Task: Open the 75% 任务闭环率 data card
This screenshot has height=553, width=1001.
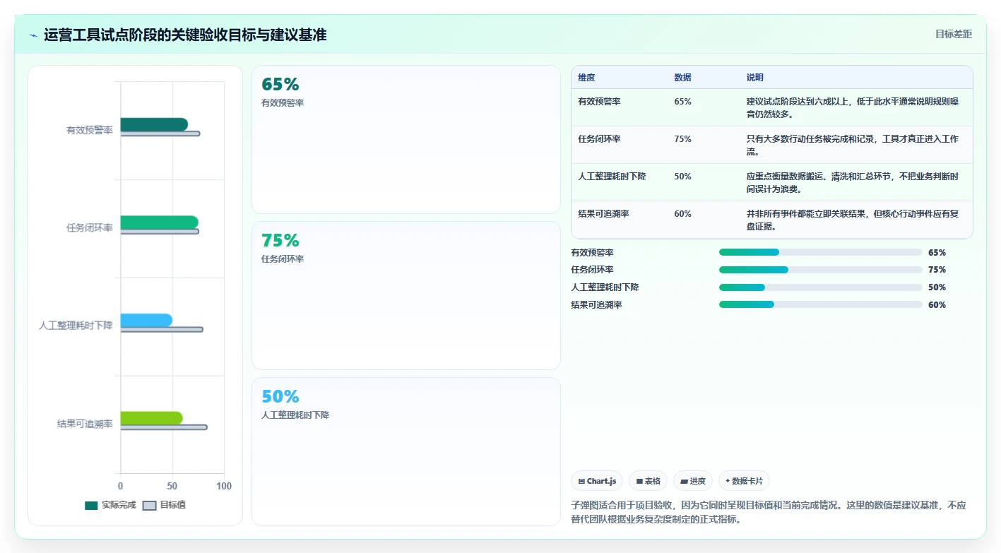Action: (406, 295)
